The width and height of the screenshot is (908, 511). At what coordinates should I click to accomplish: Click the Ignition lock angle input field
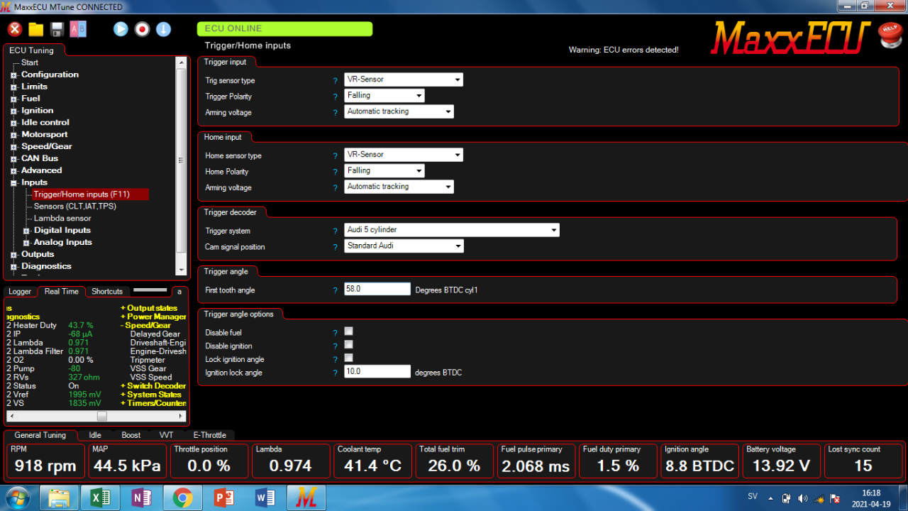point(377,372)
